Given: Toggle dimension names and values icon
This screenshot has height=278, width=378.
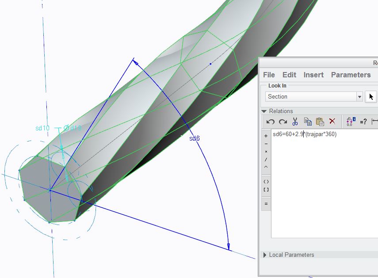Looking at the screenshot, I should coord(351,122).
